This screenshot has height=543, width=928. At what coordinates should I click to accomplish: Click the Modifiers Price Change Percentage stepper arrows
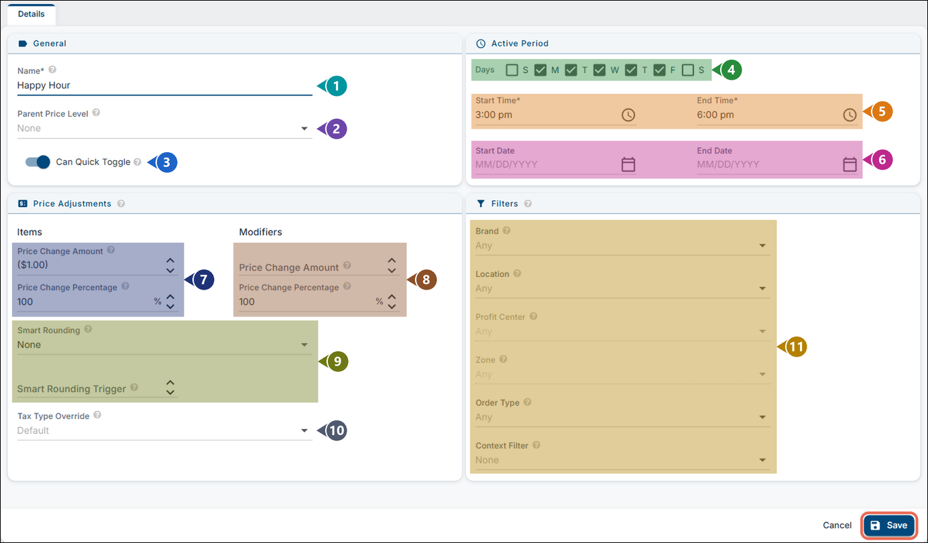click(392, 302)
